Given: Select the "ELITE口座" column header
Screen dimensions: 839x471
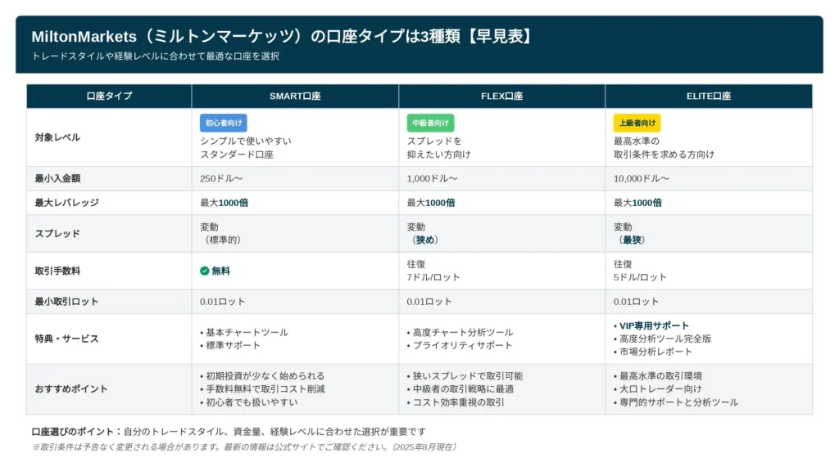Looking at the screenshot, I should coord(709,96).
